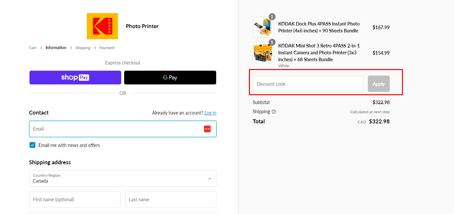
Task: Click the Last name input field
Action: [171, 199]
